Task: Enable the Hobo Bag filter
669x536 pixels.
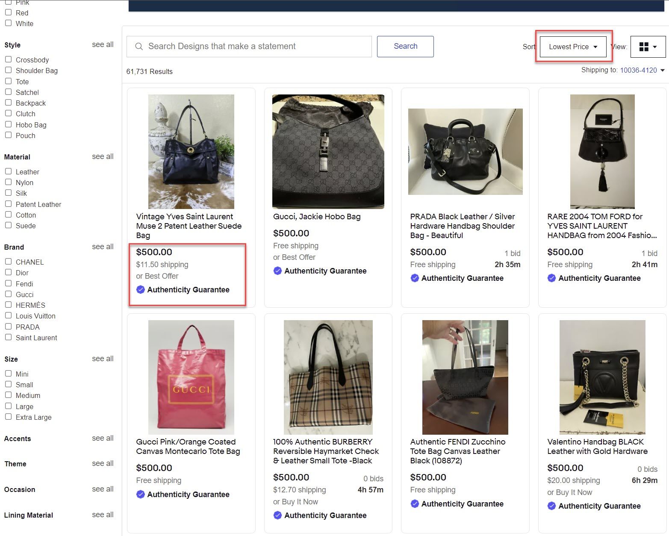Action: point(8,124)
